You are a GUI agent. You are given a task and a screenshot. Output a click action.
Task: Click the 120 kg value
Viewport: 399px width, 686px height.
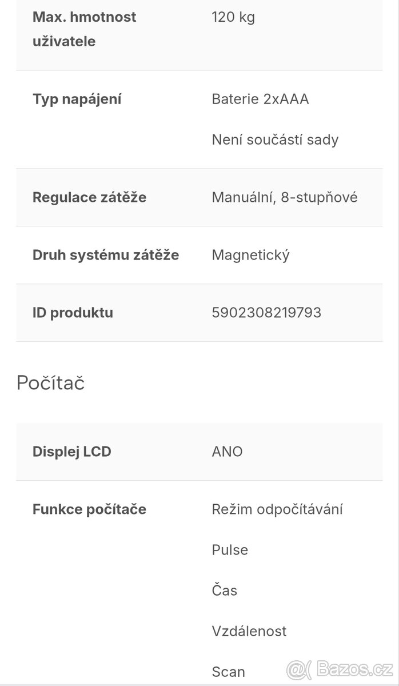(233, 17)
